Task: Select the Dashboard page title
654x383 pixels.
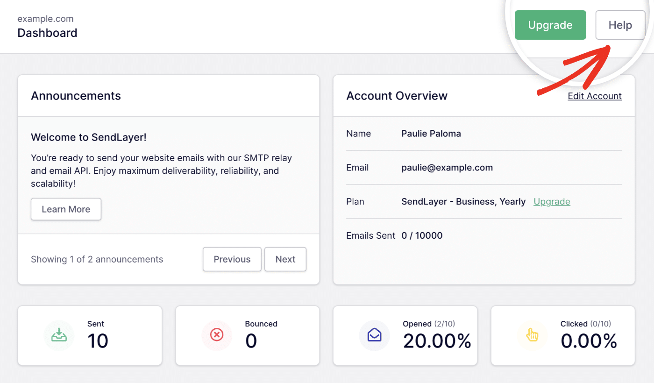Action: click(x=47, y=33)
